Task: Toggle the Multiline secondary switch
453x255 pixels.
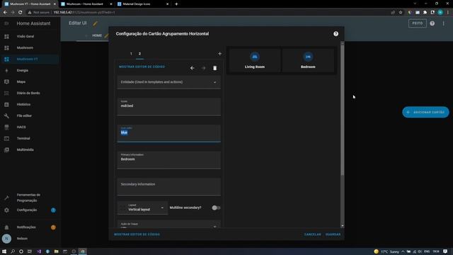Action: (216, 208)
